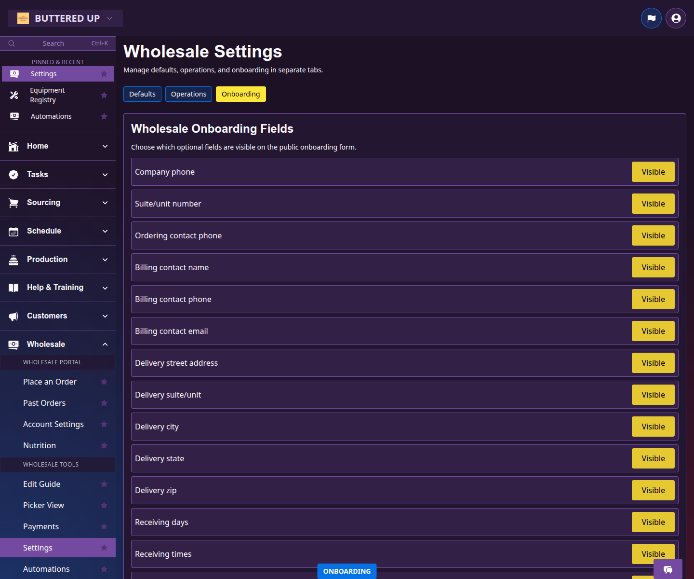
Task: Toggle the Delivery zip Visible switch
Action: [653, 490]
